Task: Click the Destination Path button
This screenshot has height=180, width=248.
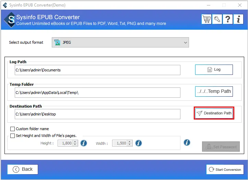Action: coord(214,113)
